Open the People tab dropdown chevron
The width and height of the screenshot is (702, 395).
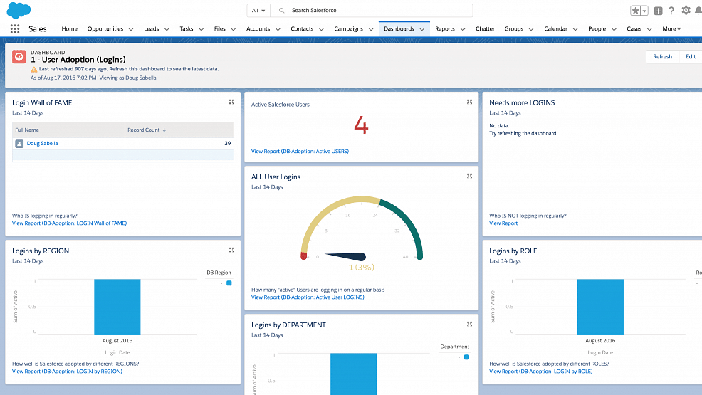pos(614,29)
